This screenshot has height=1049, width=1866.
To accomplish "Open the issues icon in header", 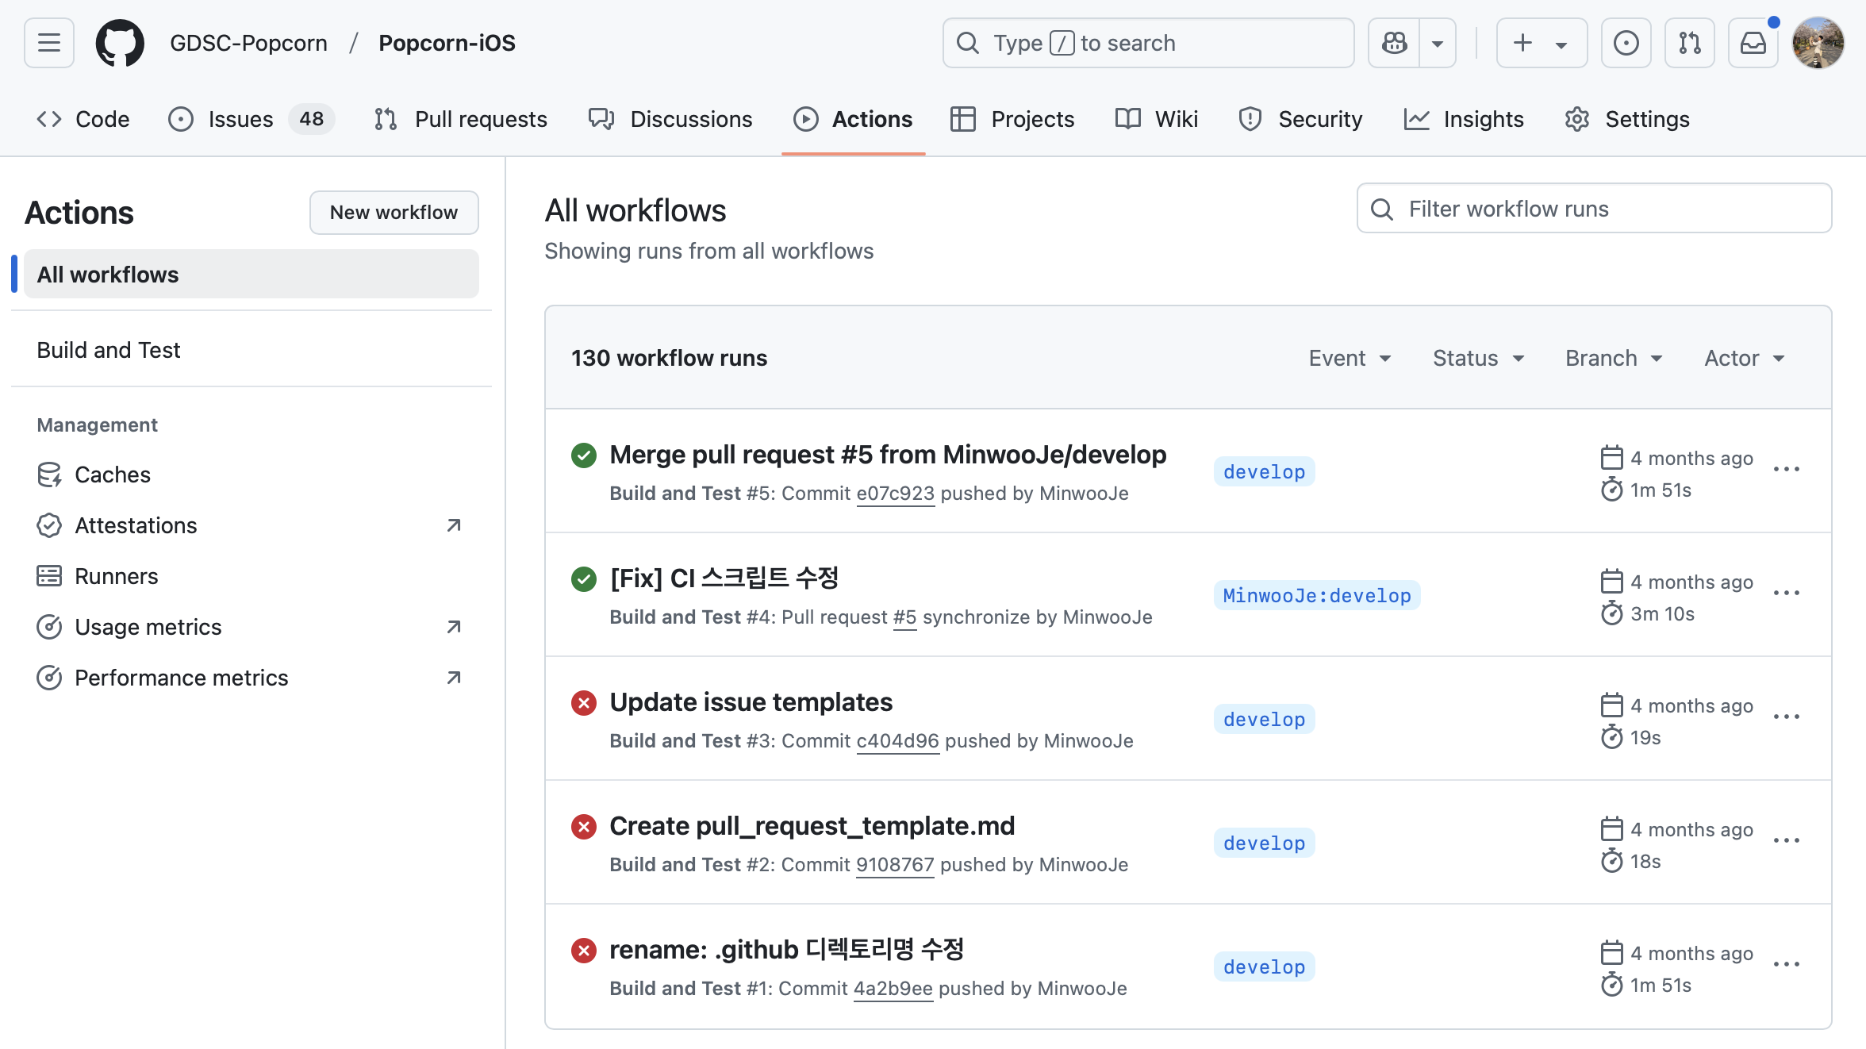I will click(x=1626, y=43).
